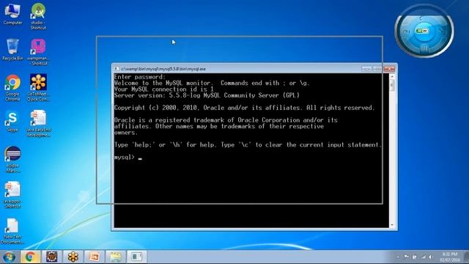Open the Action Center flag icon
This screenshot has width=469, height=264.
(x=407, y=257)
